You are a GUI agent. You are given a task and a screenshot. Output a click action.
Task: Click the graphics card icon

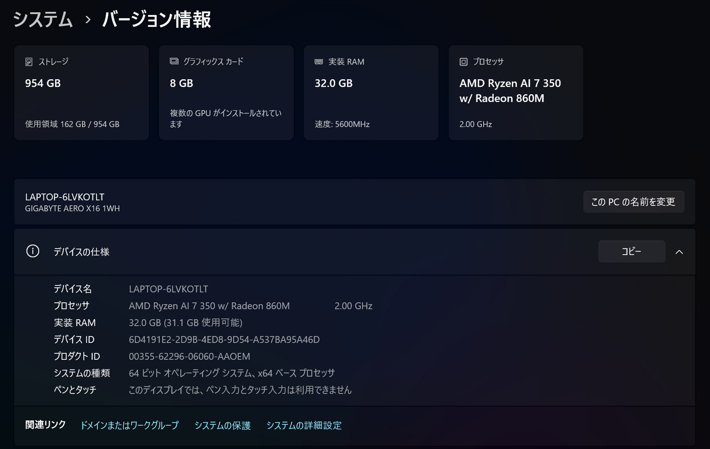point(174,61)
